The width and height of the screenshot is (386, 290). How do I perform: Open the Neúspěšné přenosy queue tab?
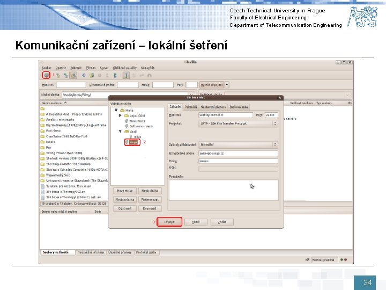coord(91,252)
